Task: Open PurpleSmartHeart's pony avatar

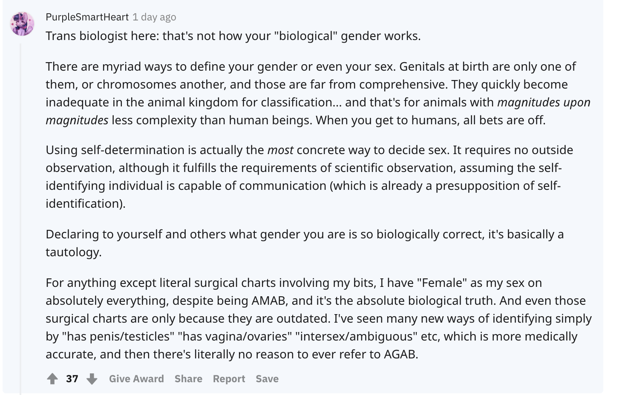Action: pyautogui.click(x=22, y=23)
